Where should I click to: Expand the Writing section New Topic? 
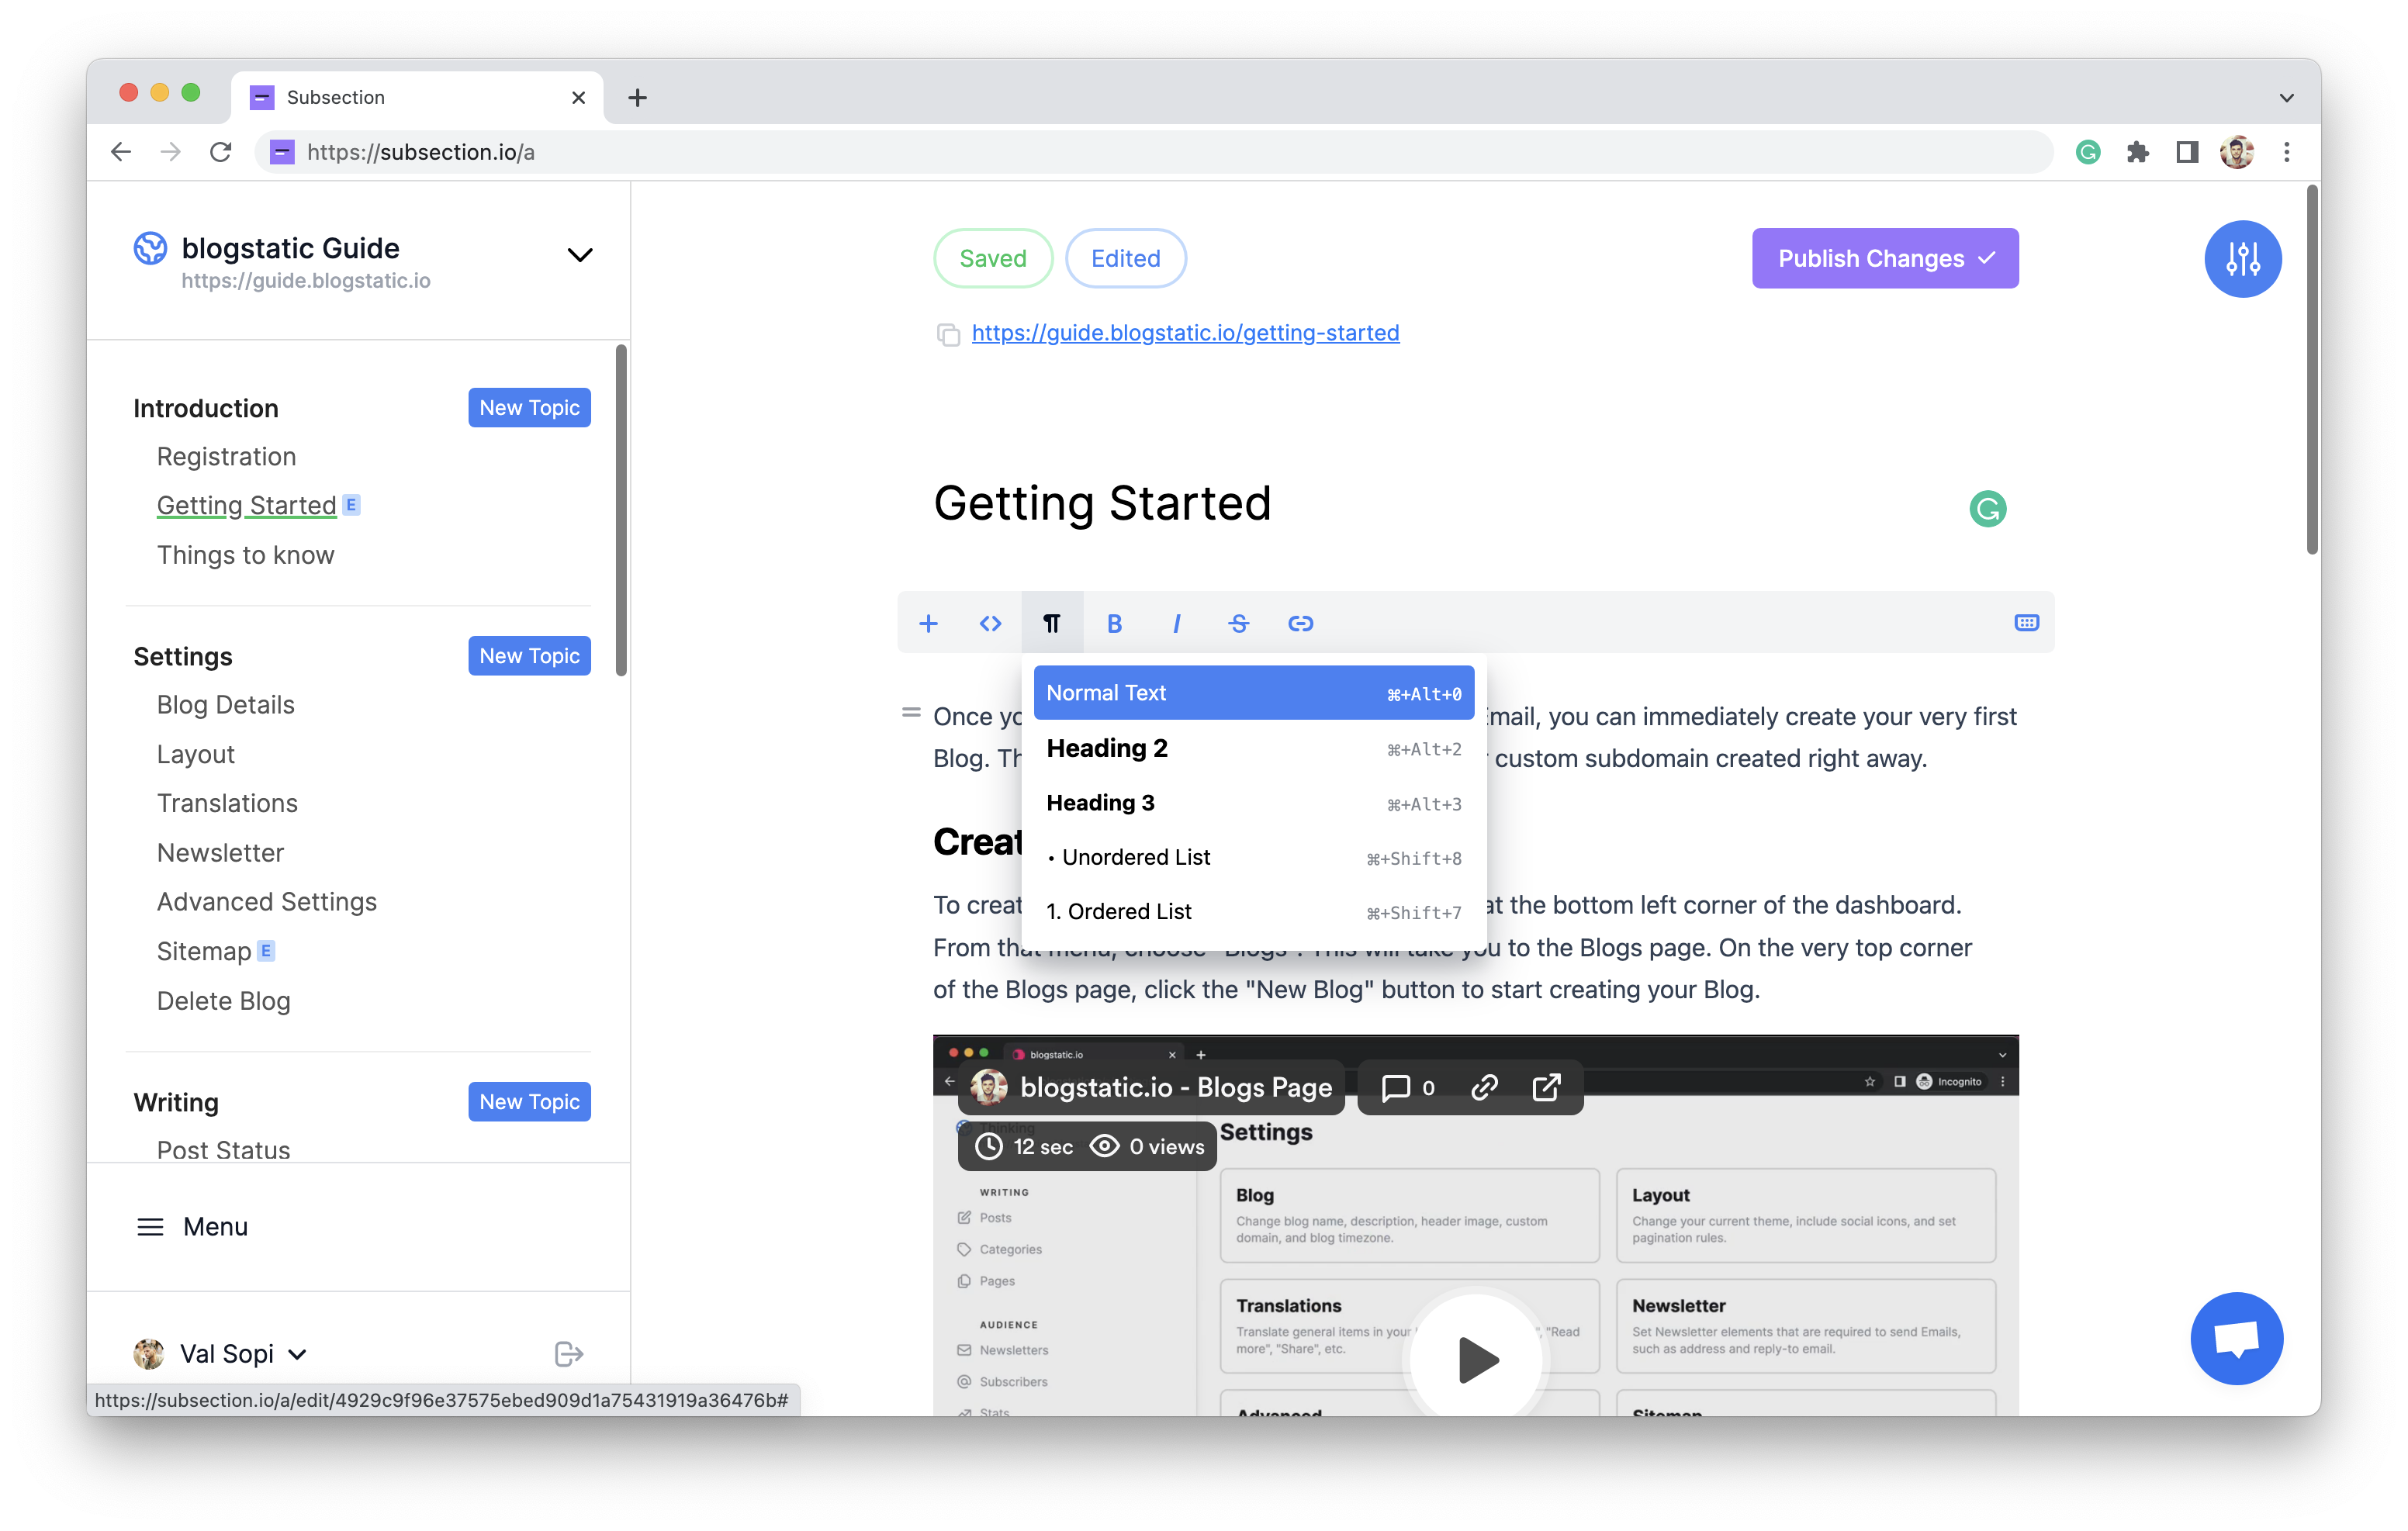[527, 1100]
